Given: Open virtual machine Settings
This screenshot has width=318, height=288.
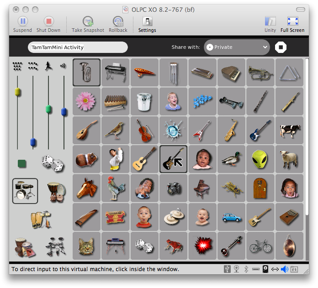Looking at the screenshot, I should 147,25.
